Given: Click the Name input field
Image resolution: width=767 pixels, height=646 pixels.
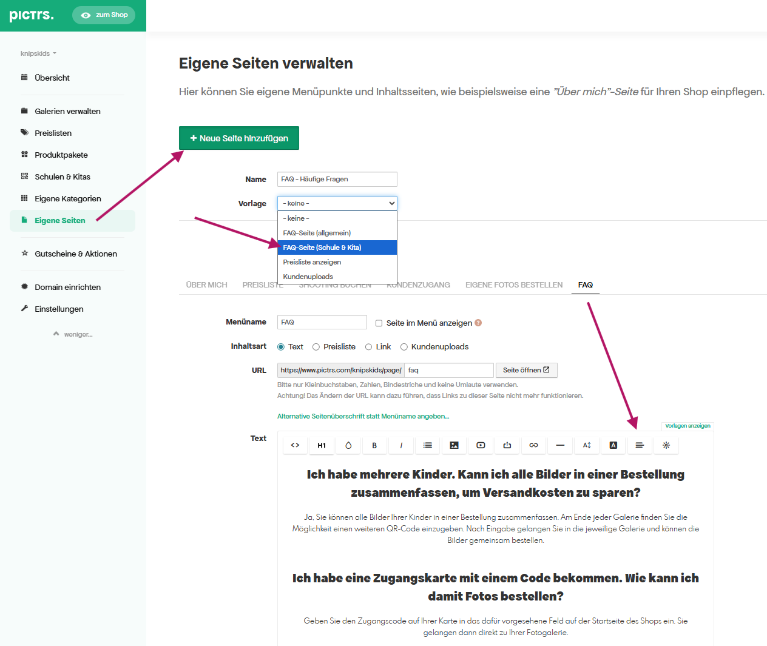Looking at the screenshot, I should (x=337, y=179).
